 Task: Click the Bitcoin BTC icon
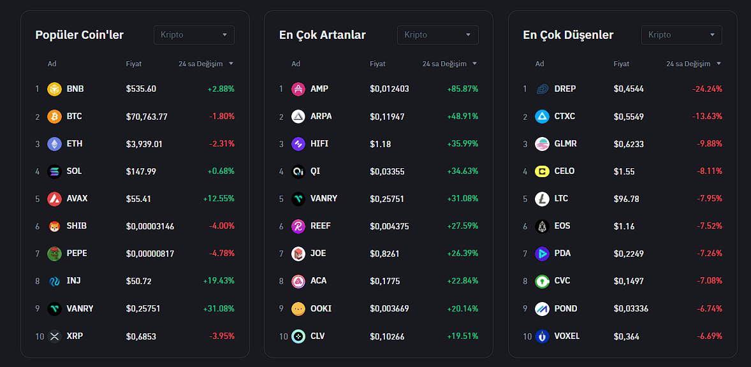click(x=54, y=117)
